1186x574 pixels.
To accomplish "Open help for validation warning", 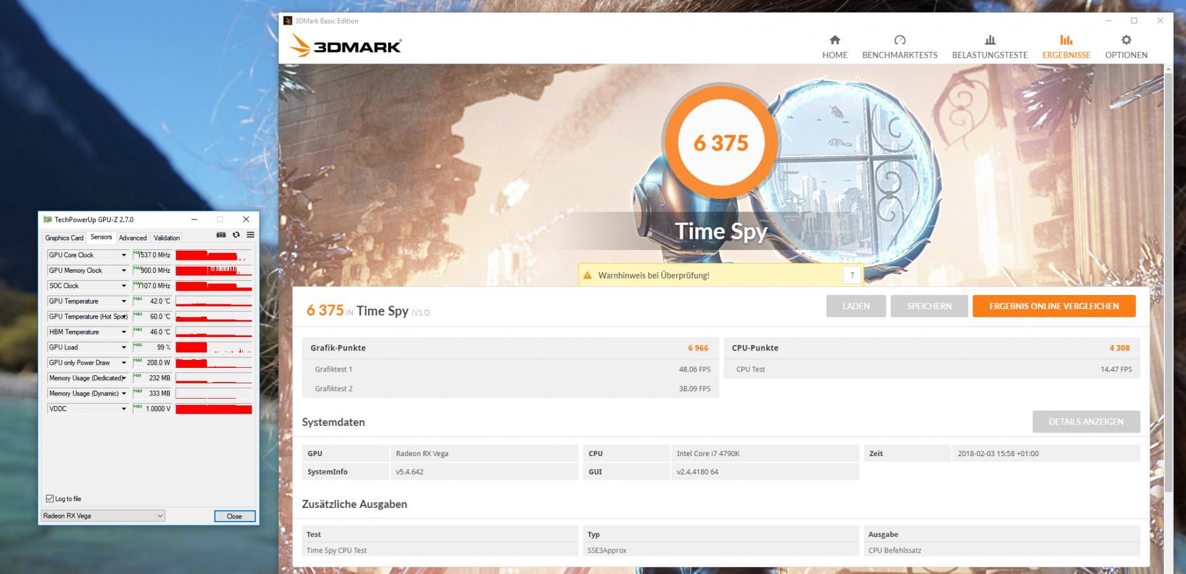I will point(852,275).
